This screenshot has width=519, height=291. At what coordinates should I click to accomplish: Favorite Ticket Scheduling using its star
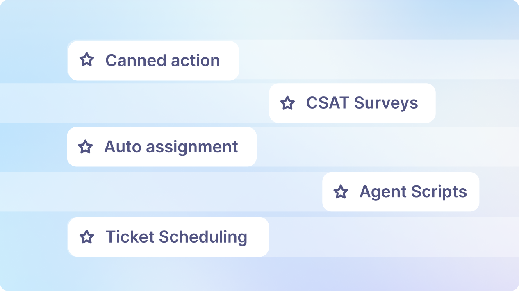click(86, 237)
